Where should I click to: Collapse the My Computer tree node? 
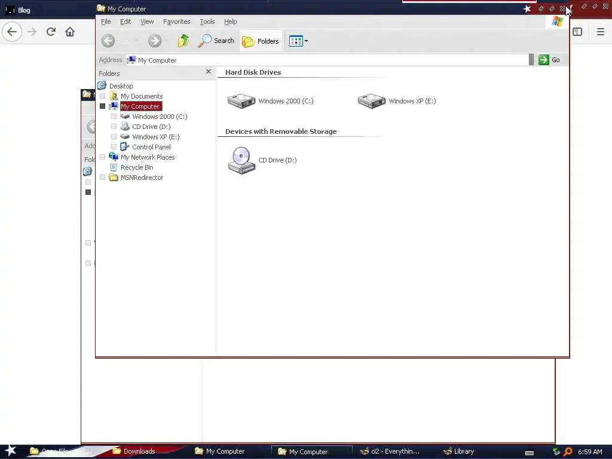point(103,106)
